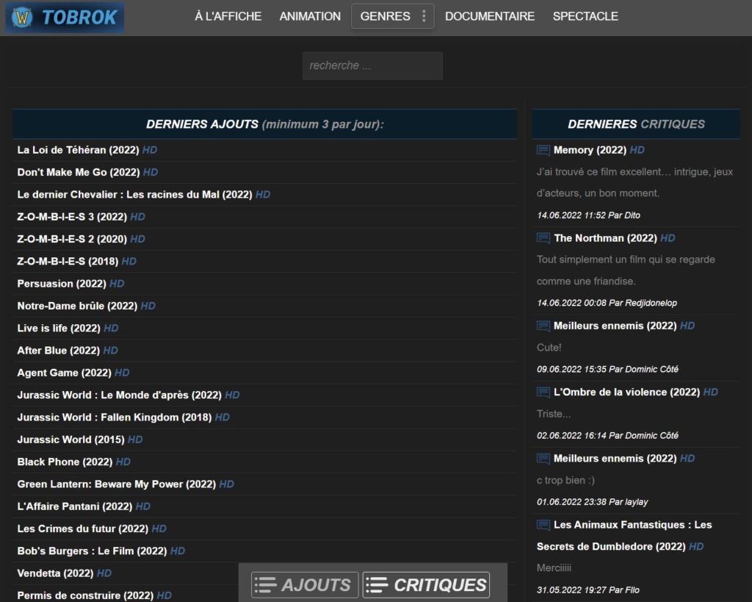The image size is (752, 602).
Task: Open Notre-Dame brûle (2022) link
Action: 77,306
